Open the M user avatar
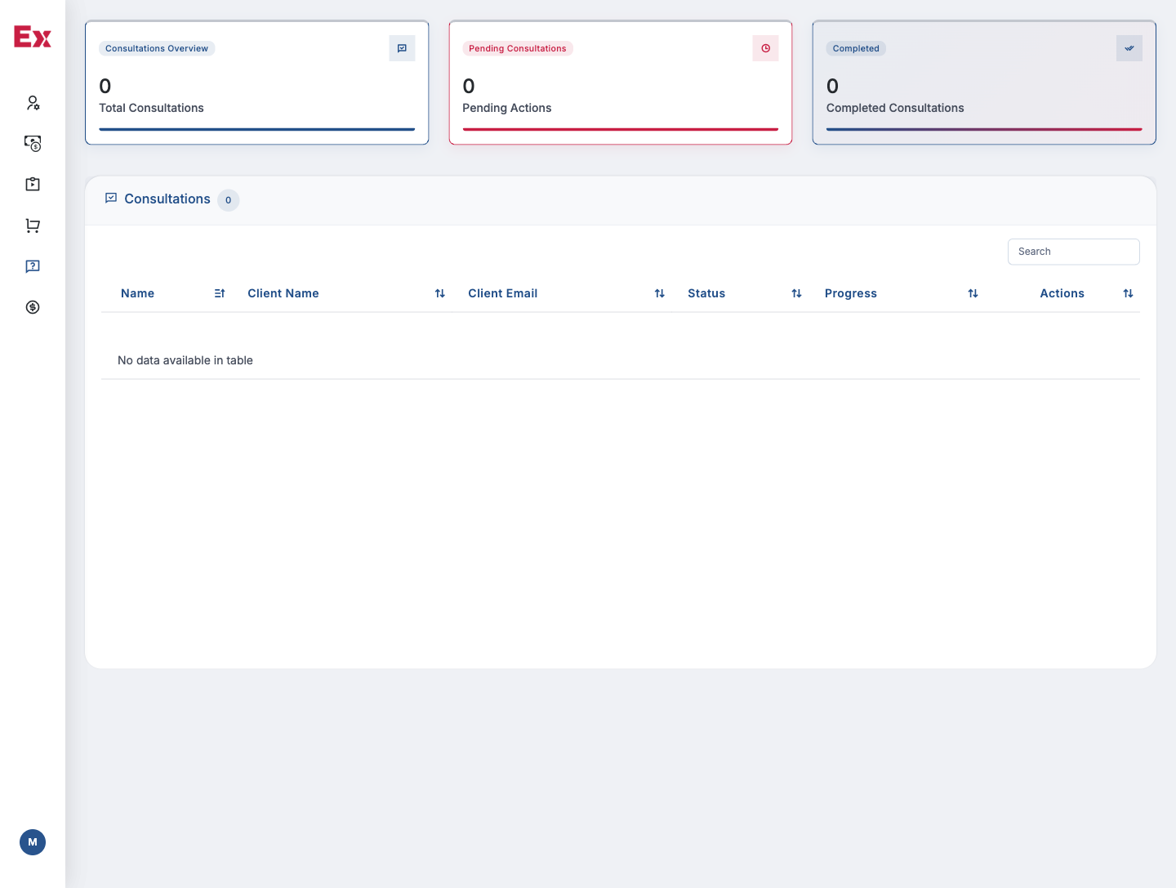 pos(33,842)
